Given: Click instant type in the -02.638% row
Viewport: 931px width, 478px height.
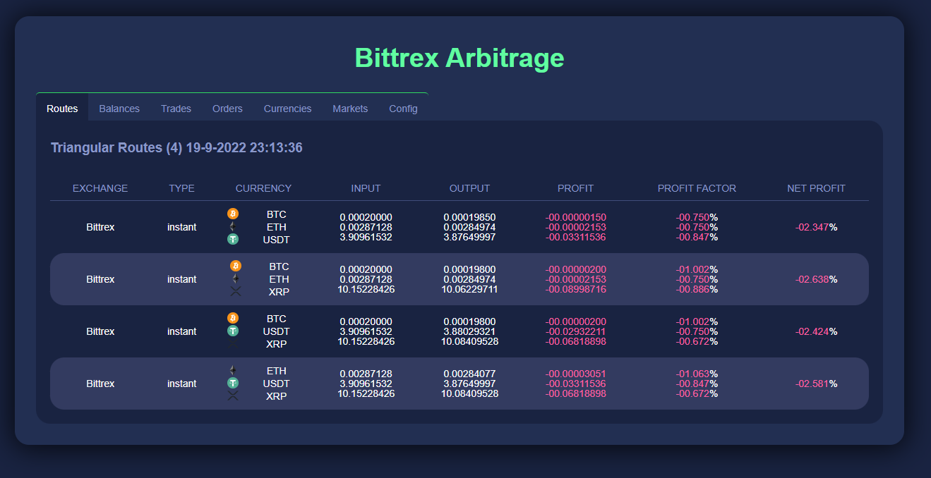Looking at the screenshot, I should click(x=181, y=279).
